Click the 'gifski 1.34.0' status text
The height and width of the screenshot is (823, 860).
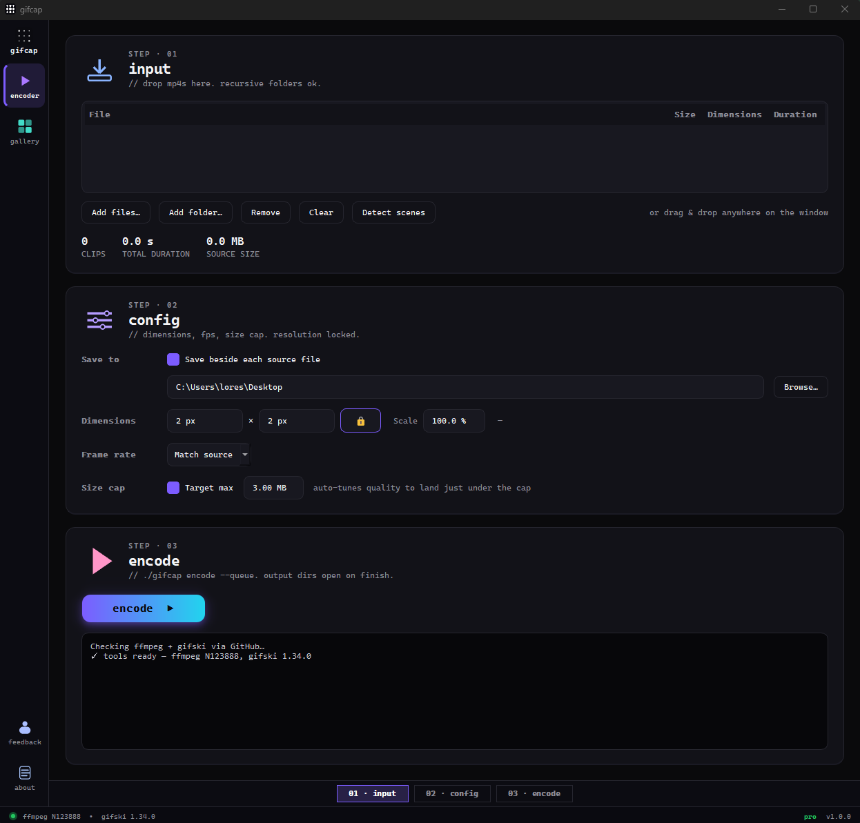(x=128, y=817)
